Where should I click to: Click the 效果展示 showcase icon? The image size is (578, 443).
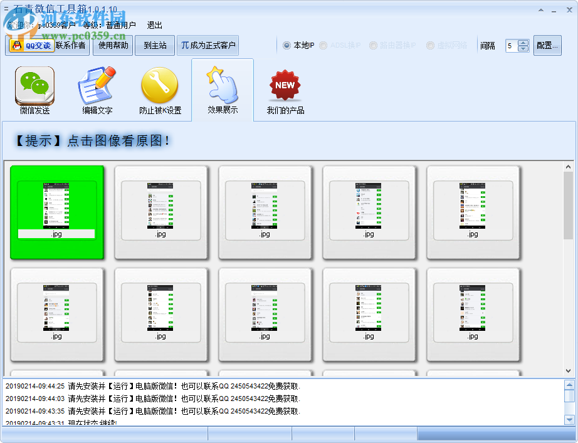tap(222, 89)
